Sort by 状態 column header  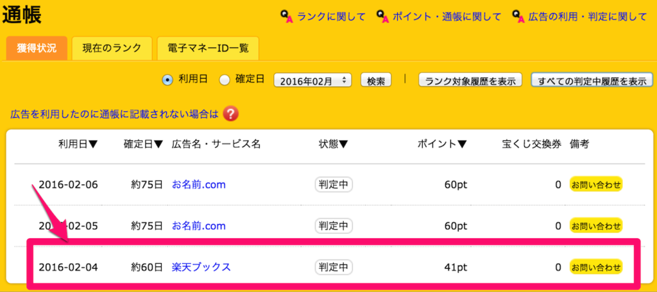tap(334, 144)
